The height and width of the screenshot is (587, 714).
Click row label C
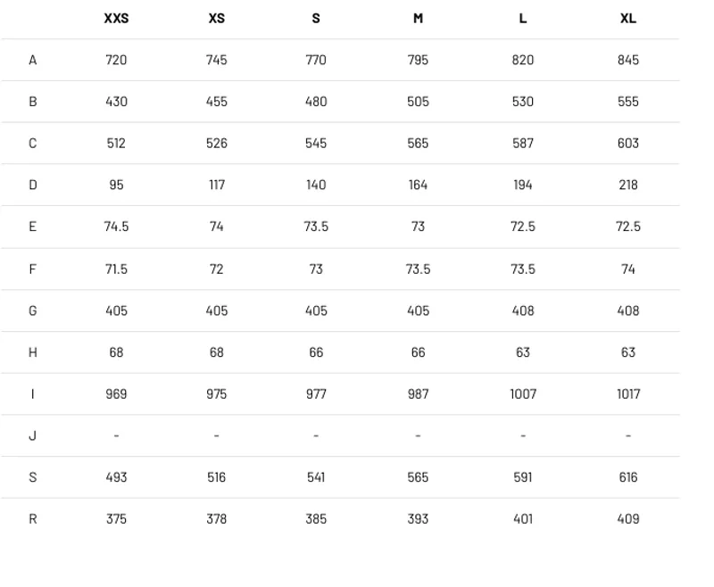32,144
